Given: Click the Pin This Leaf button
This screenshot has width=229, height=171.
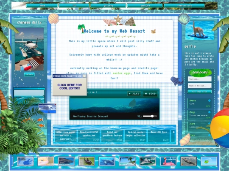Looking at the screenshot, I should pos(199,92).
